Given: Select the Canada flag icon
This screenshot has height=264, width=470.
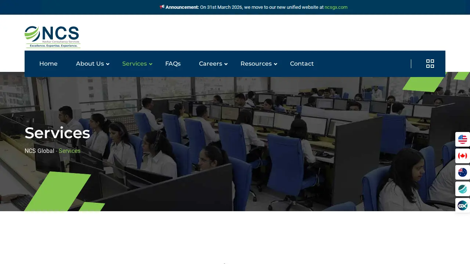Looking at the screenshot, I should point(463,156).
